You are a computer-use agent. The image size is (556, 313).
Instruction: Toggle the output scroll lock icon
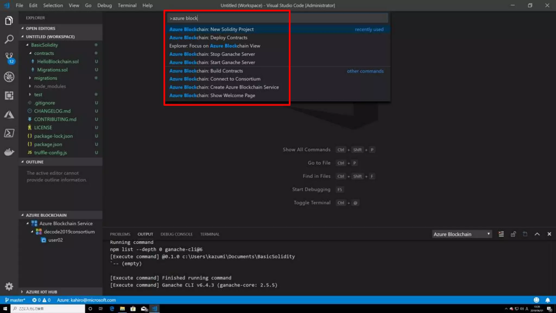pyautogui.click(x=513, y=234)
